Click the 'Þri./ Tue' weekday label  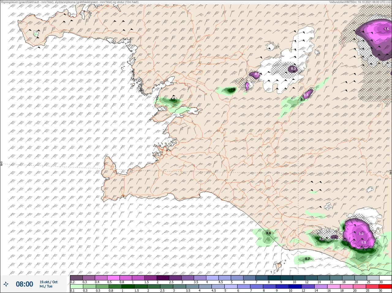click(46, 286)
